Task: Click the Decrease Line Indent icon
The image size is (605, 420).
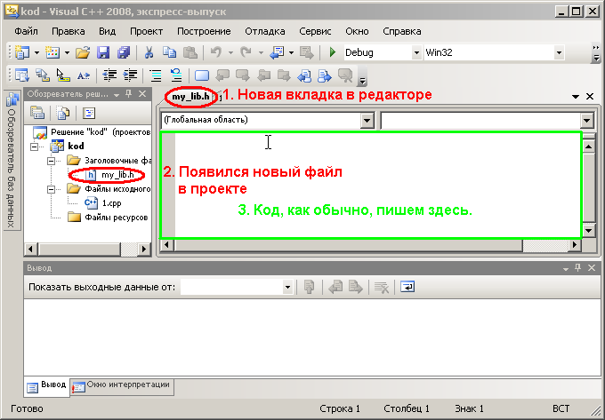Action: coord(109,75)
